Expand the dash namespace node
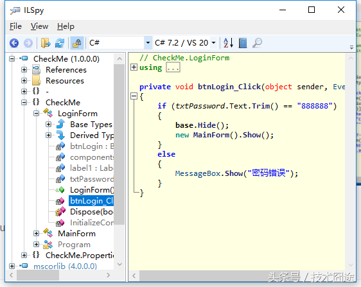The image size is (361, 287). point(24,92)
